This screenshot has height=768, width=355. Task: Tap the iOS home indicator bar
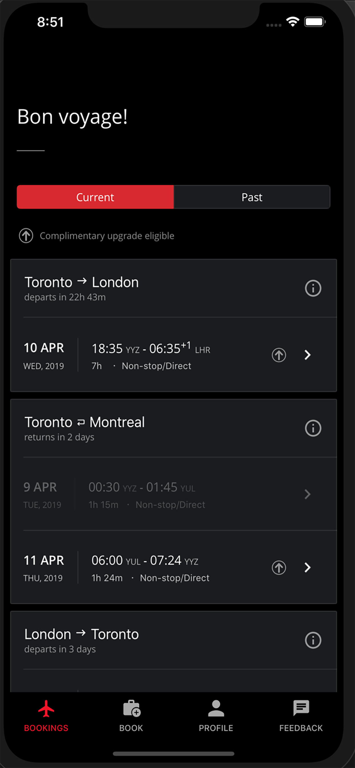[x=173, y=754]
